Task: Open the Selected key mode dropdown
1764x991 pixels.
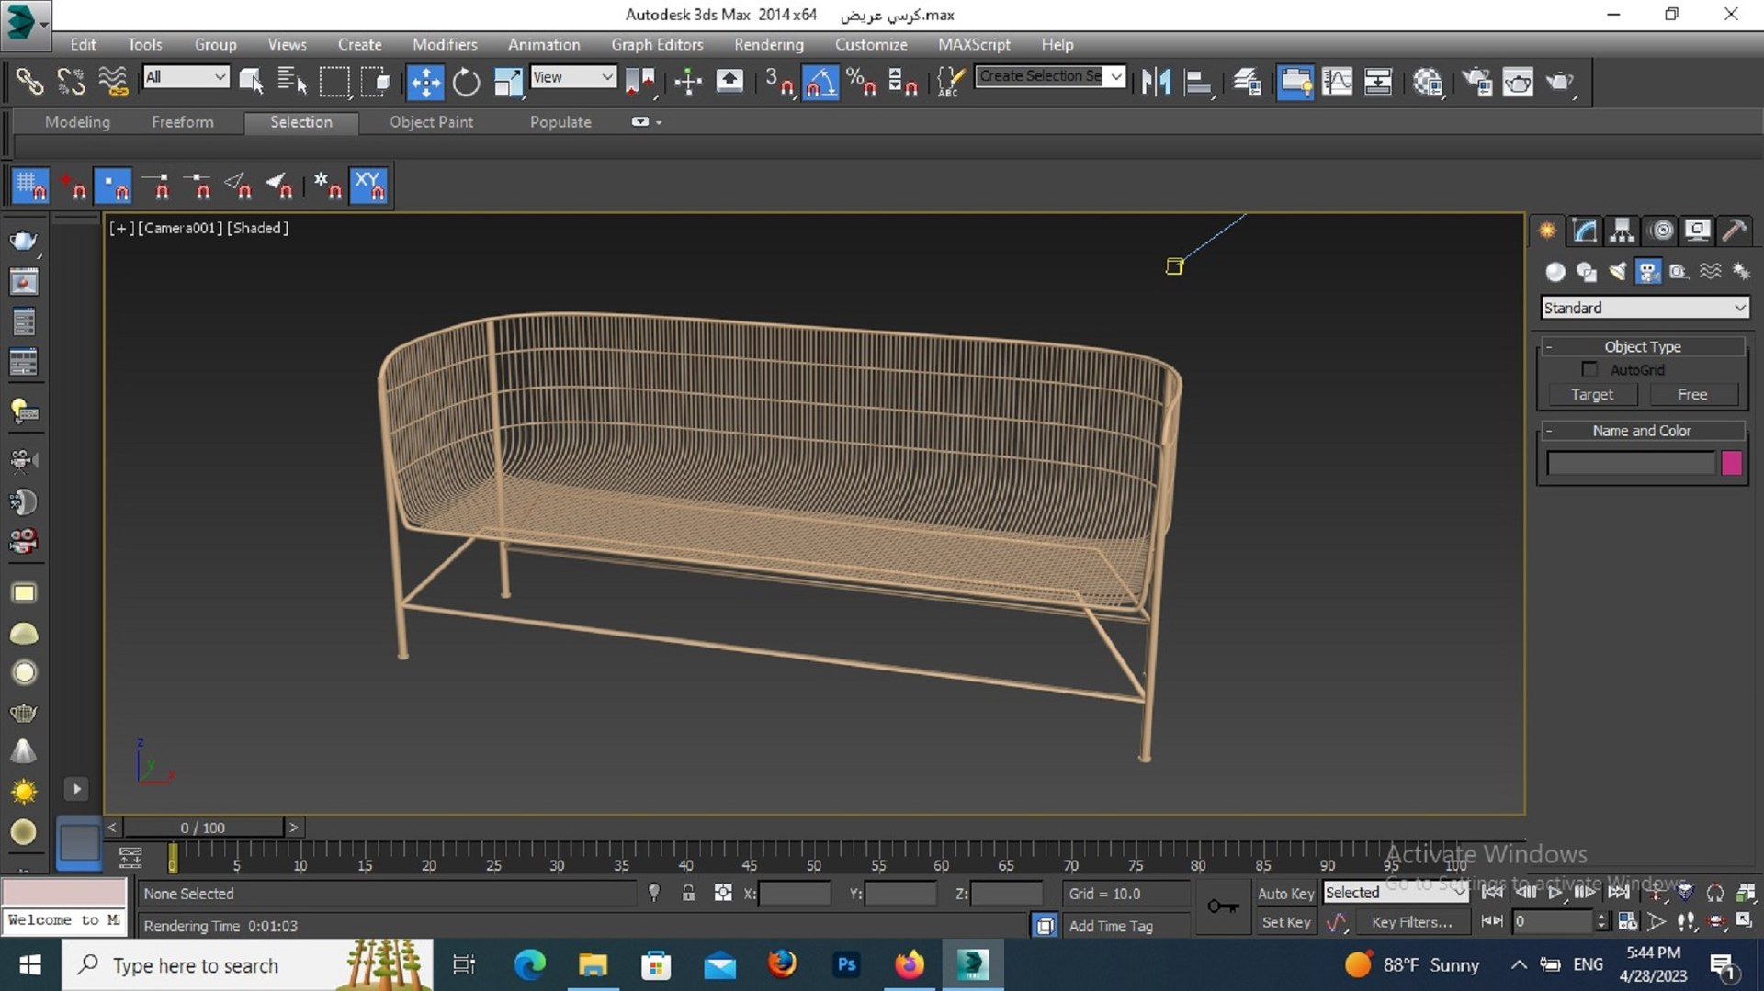Action: pos(1396,893)
